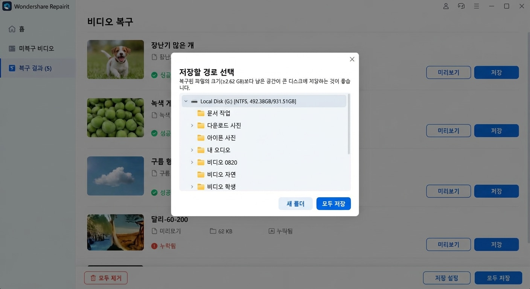Click the green apples video thumbnail
The width and height of the screenshot is (530, 289).
pyautogui.click(x=115, y=117)
